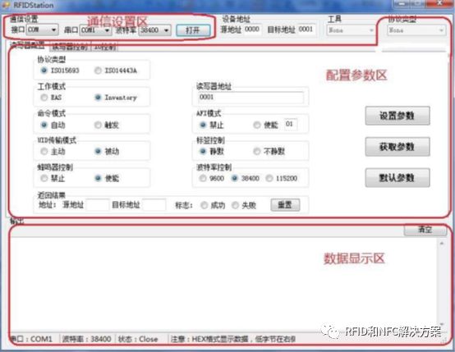
Task: Click the RFIDStation title bar app icon
Action: [x=6, y=5]
